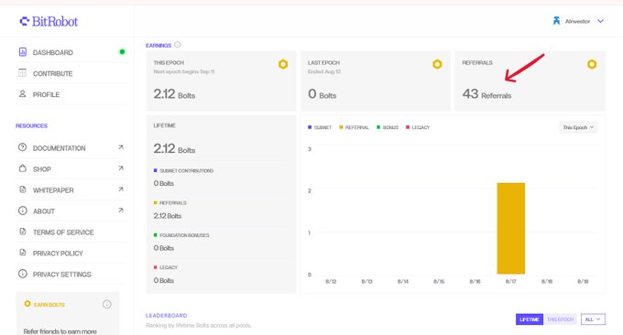
Task: Click the yellow 8/17 referral bar
Action: (x=511, y=228)
